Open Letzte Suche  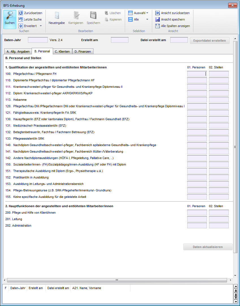[30, 19]
